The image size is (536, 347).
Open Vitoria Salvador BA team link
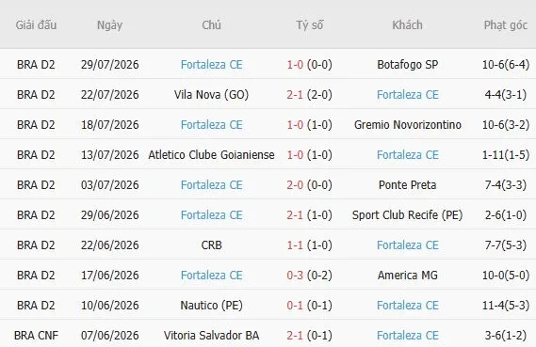[212, 335]
